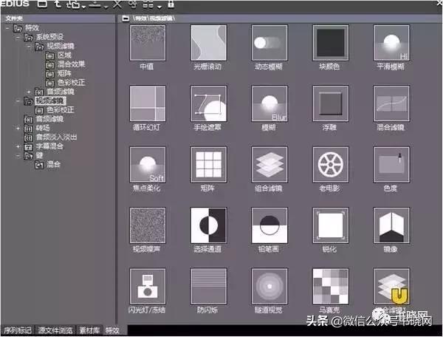Click the 选择通道 (select channel) filter icon
This screenshot has height=337, width=443.
pos(208,225)
